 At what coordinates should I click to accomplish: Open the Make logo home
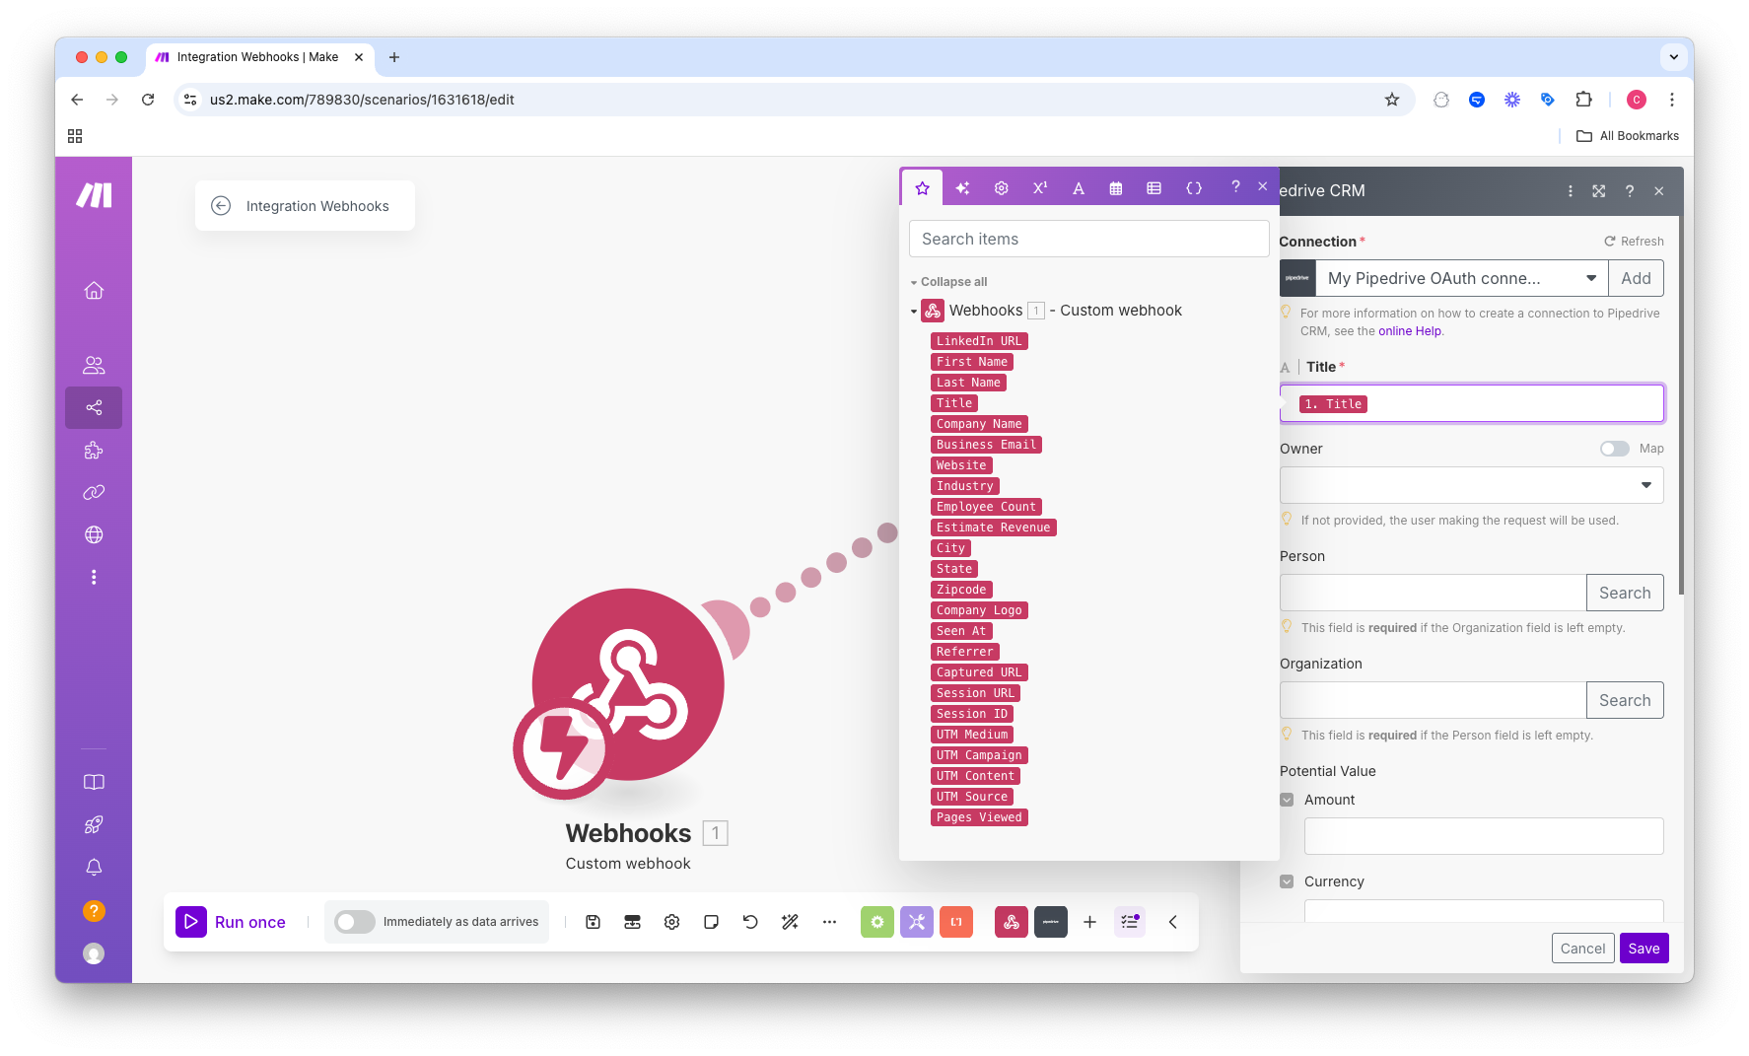click(94, 195)
